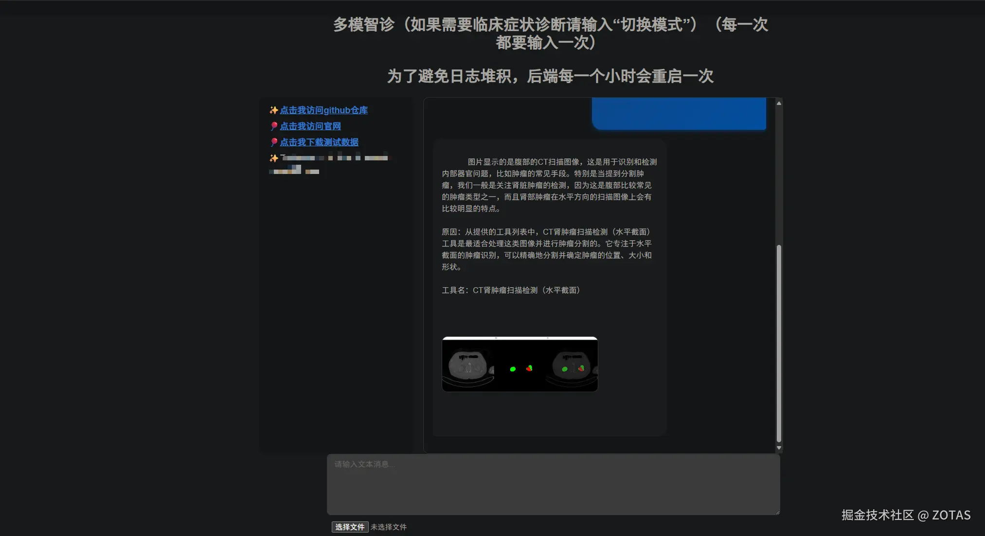This screenshot has height=536, width=985.
Task: Click the 未选择文件 status label
Action: (388, 527)
